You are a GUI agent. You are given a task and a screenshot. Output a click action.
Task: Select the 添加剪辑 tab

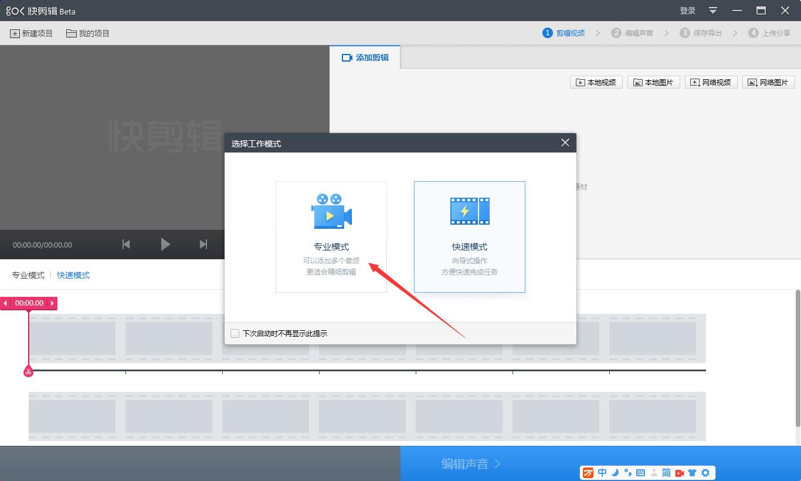(365, 57)
